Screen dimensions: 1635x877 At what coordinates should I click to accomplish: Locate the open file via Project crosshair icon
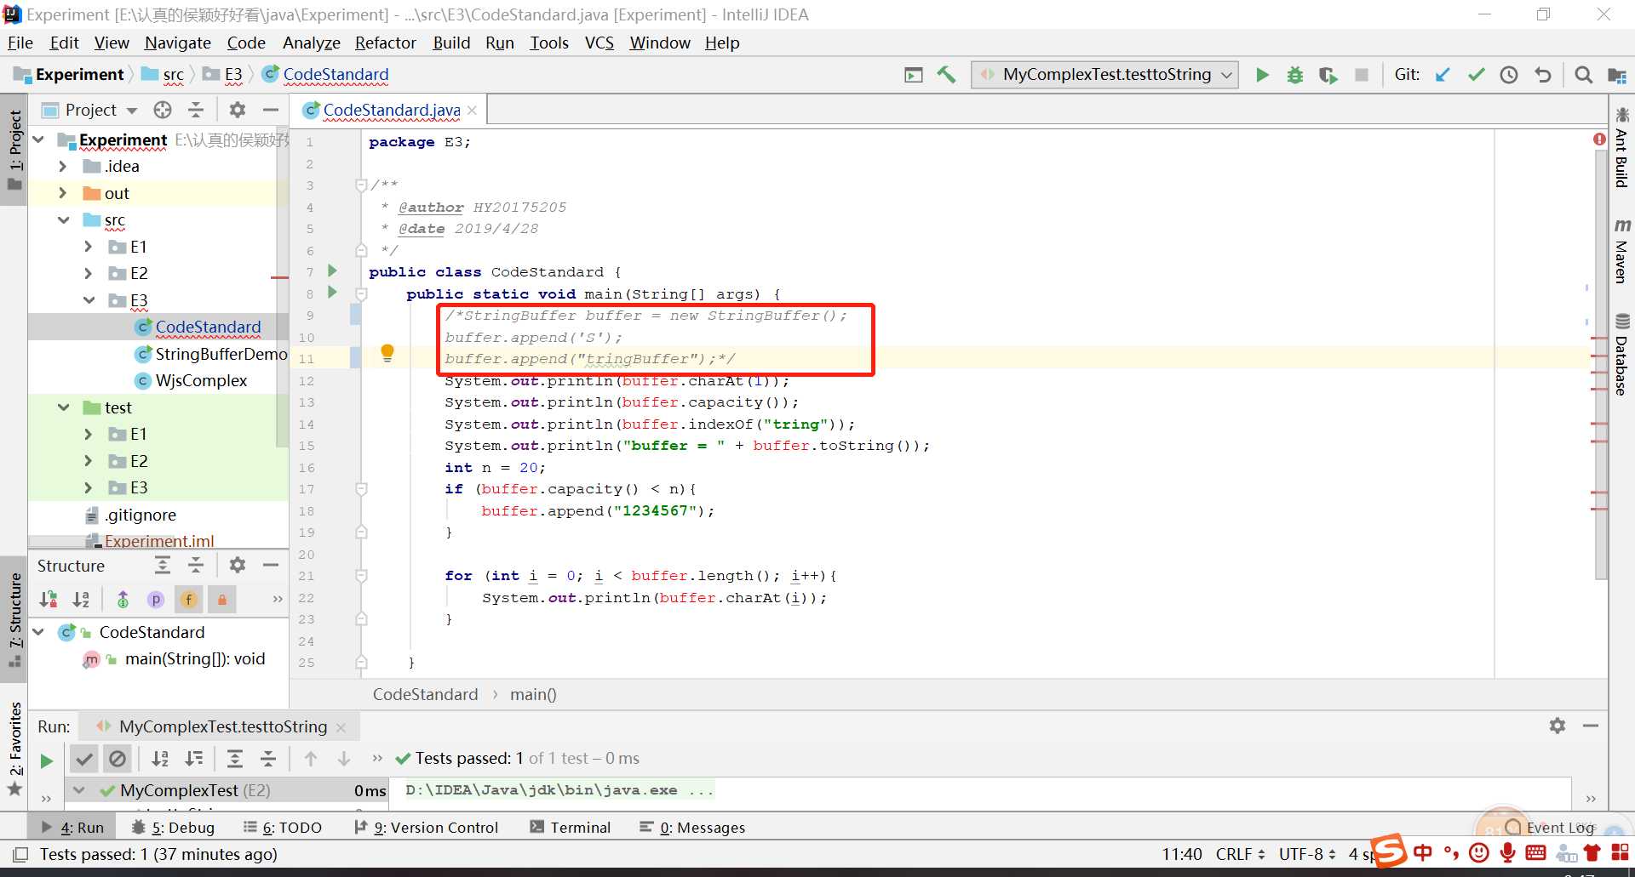pyautogui.click(x=163, y=110)
